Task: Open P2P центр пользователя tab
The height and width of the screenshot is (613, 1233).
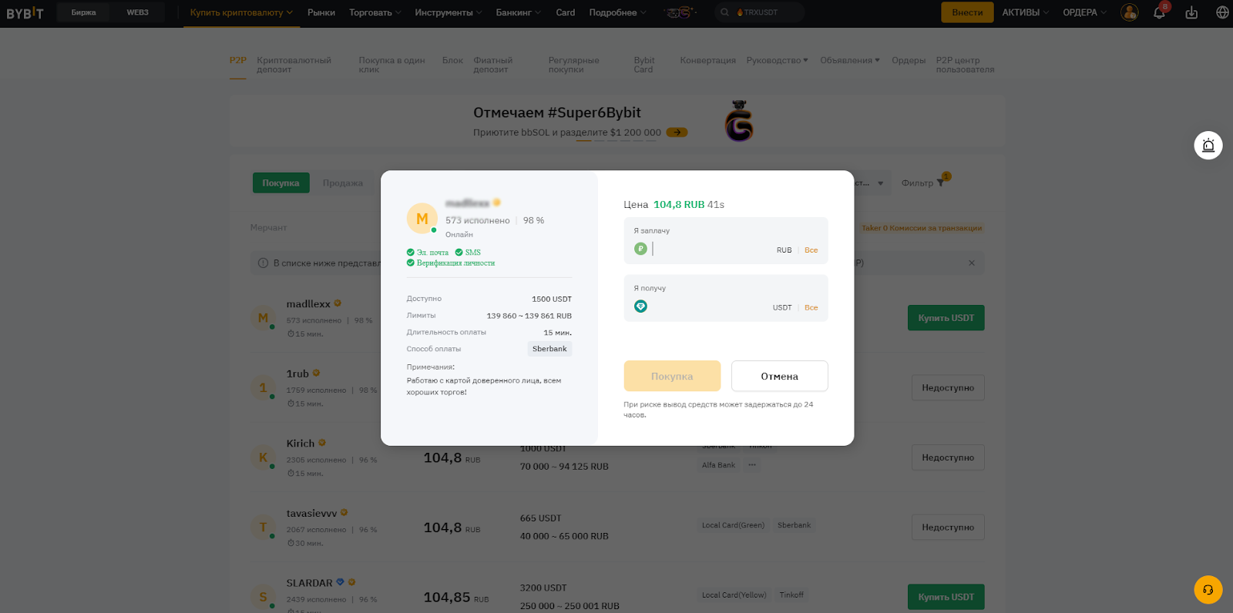Action: point(965,65)
